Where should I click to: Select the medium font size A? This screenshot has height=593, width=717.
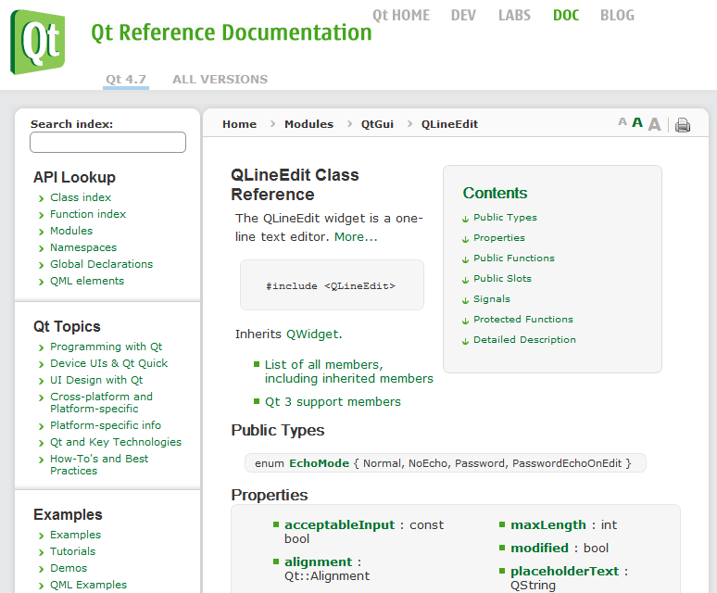click(x=637, y=122)
